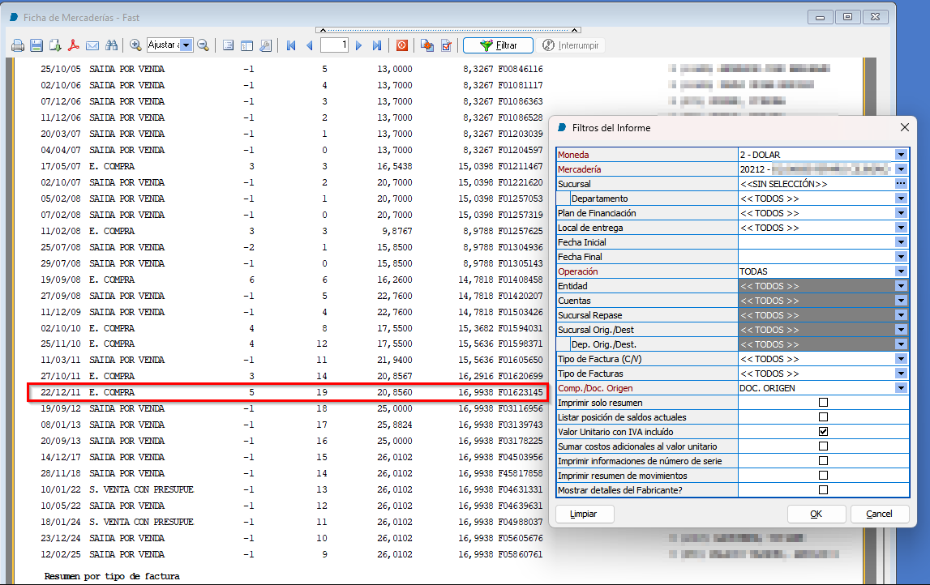
Task: Click document number F01623145 in the report
Action: pyautogui.click(x=521, y=392)
